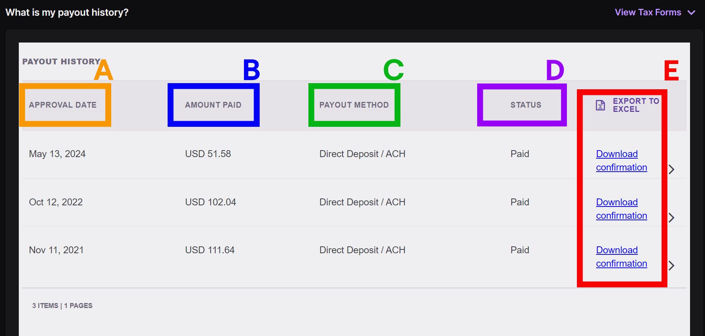Click the Export to Excel label
Viewport: 705px width, 336px height.
point(636,105)
